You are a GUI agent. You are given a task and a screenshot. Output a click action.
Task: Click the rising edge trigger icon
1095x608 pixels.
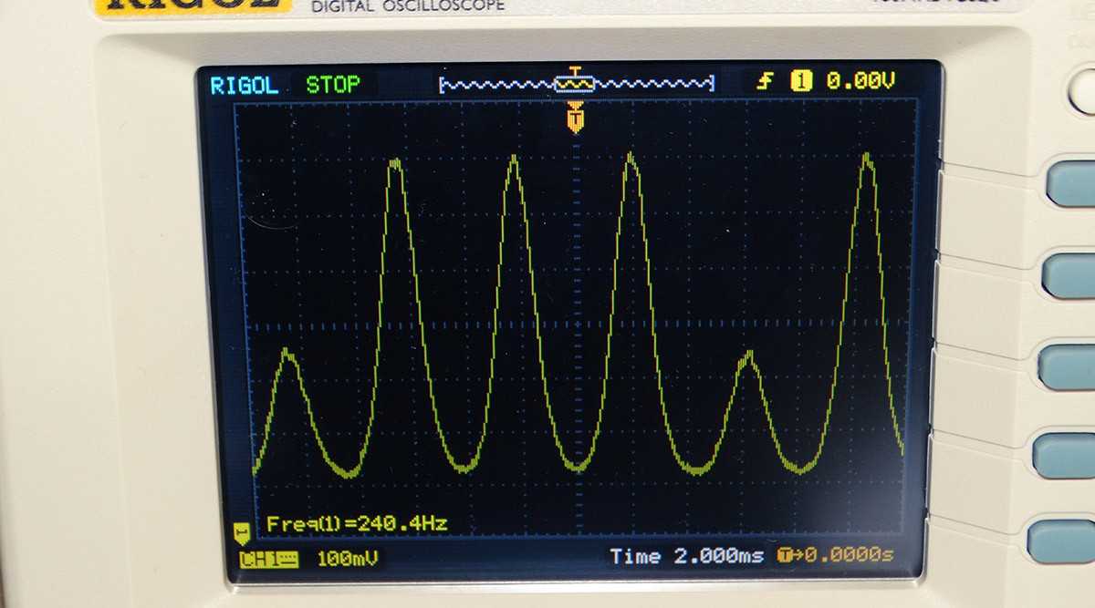click(766, 83)
